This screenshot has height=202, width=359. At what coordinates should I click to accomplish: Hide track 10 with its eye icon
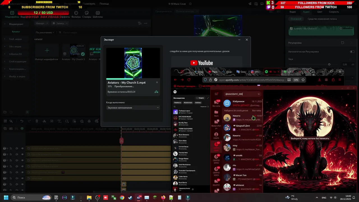tap(22, 166)
